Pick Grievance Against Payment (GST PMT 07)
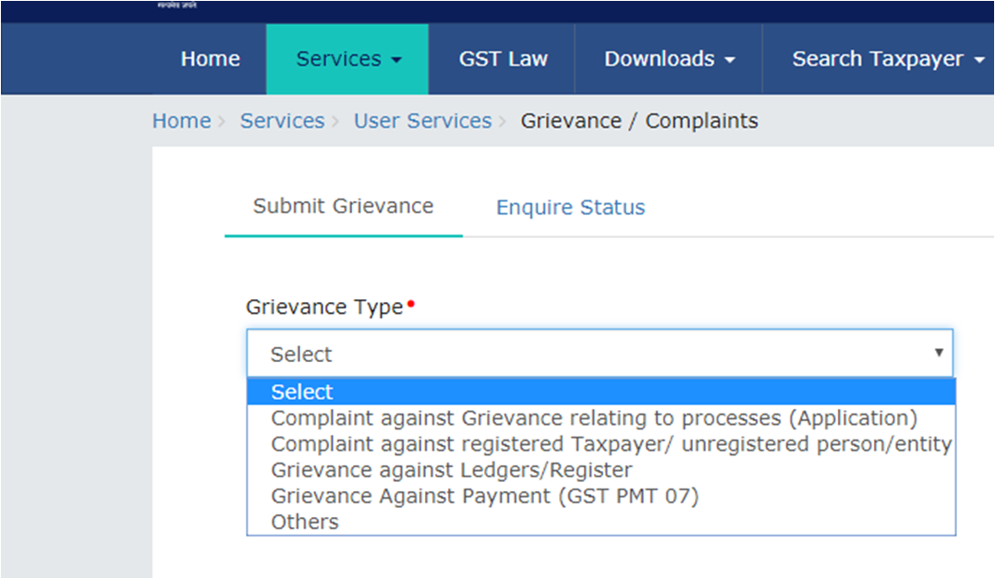The image size is (995, 579). (x=484, y=496)
